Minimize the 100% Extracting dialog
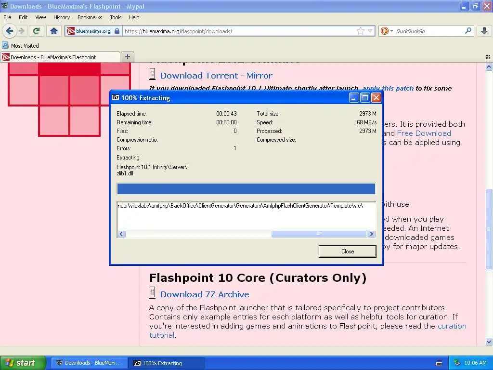Viewport: 493px width, 370px height. 353,97
